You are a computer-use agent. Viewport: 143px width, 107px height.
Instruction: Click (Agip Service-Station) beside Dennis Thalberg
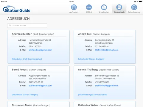coord(109,70)
